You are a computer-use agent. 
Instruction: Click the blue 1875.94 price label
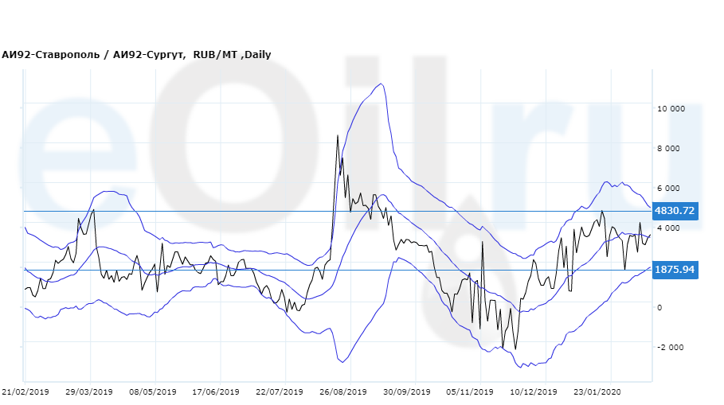[674, 270]
